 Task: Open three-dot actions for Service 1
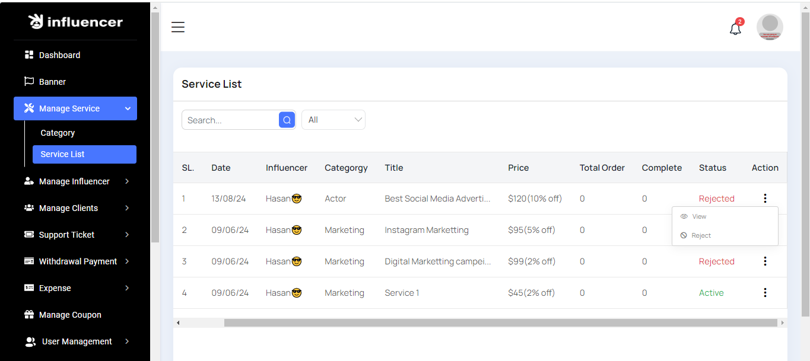765,293
